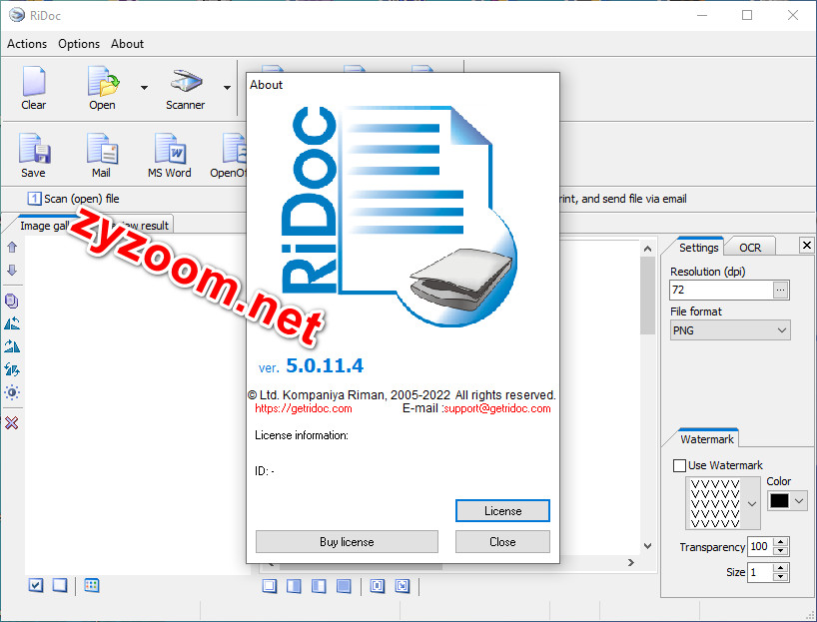Switch to the Settings tab
This screenshot has width=817, height=622.
[698, 248]
